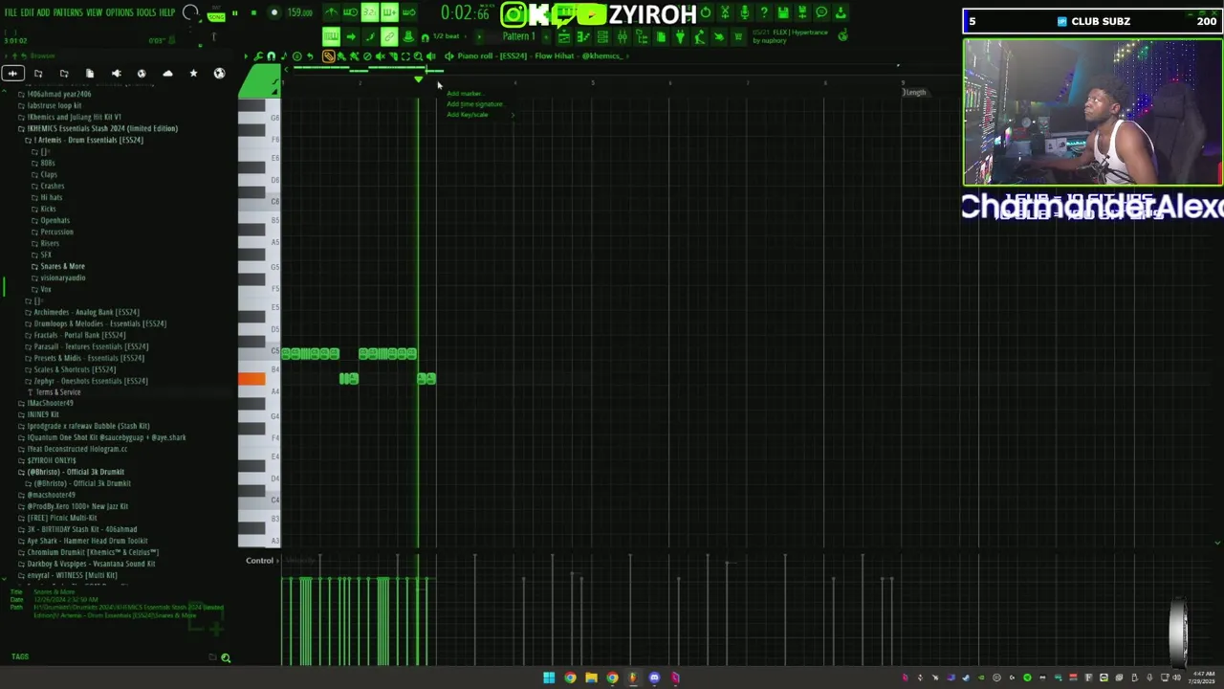Select the mute tool in piano roll
Image resolution: width=1224 pixels, height=689 pixels.
(x=381, y=56)
